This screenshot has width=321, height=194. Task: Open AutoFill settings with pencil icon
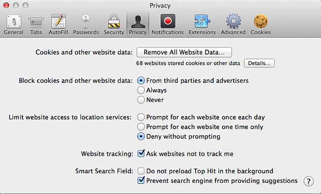tap(58, 25)
